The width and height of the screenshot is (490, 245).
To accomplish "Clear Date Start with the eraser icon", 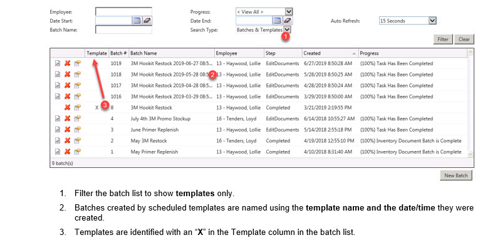I will (147, 21).
